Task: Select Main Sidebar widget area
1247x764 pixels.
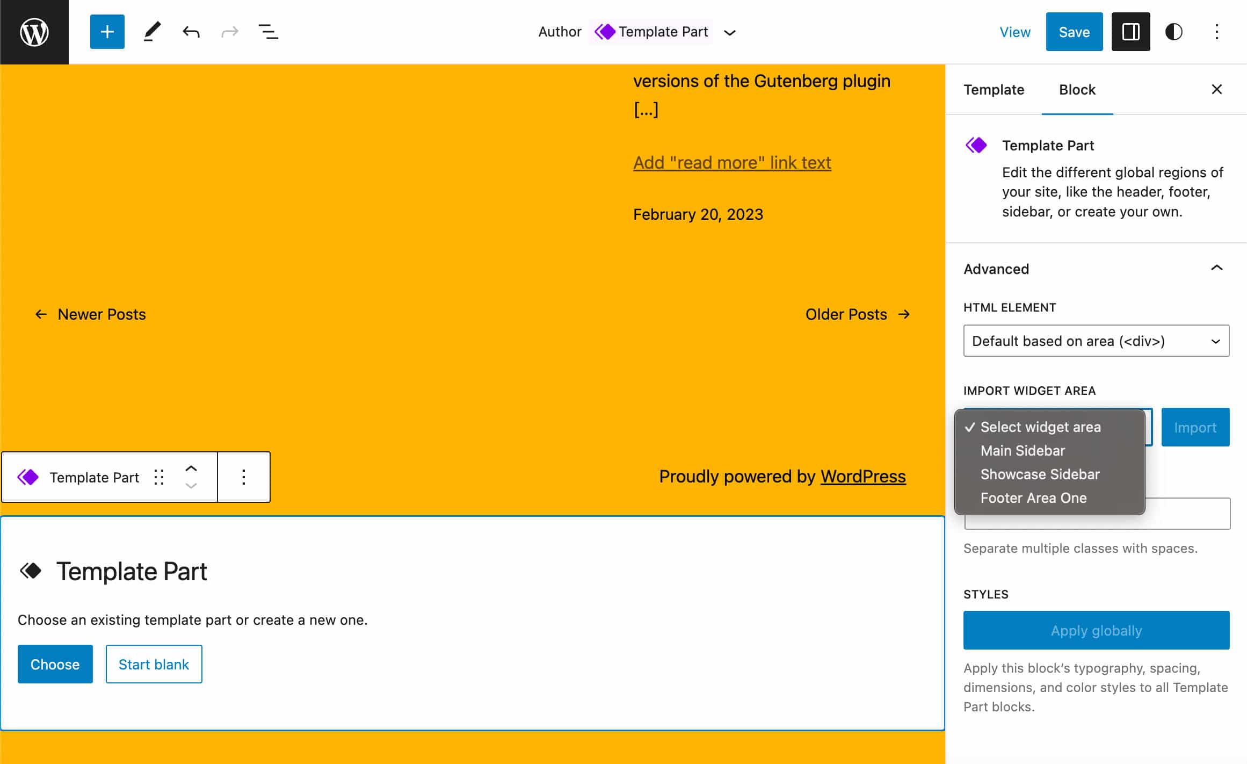Action: (x=1023, y=450)
